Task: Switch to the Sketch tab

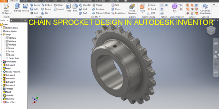Action: pyautogui.click(x=24, y=1)
